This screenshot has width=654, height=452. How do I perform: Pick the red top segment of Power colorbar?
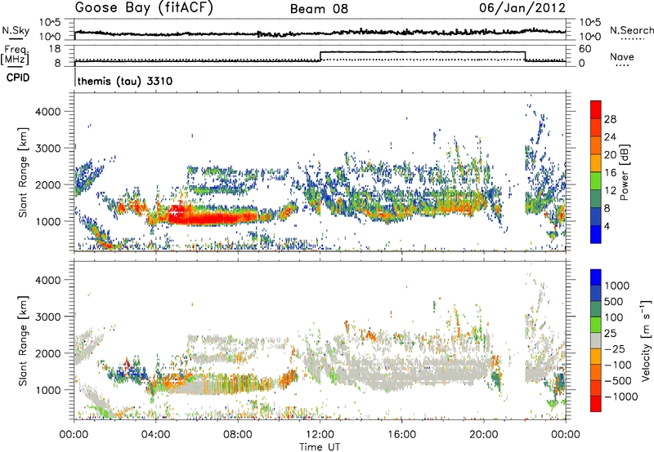click(596, 110)
